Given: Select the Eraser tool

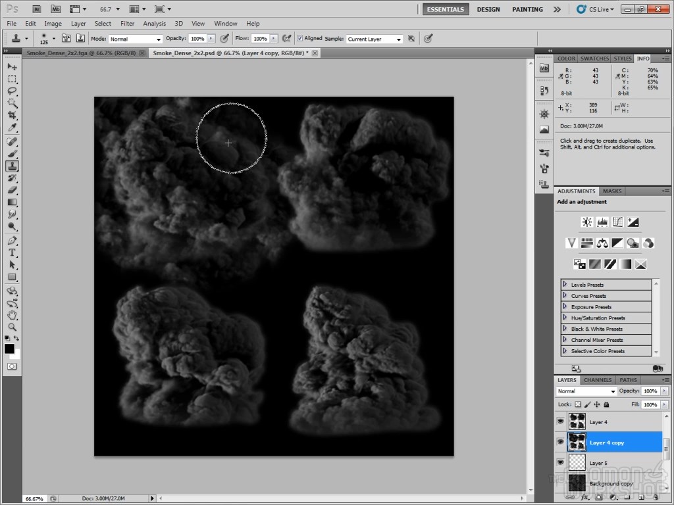Looking at the screenshot, I should point(12,190).
